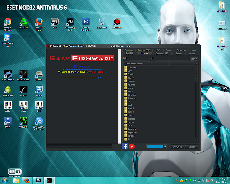Click the search field after OR
Image resolution: width=230 pixels, height=184 pixels.
(171, 59)
